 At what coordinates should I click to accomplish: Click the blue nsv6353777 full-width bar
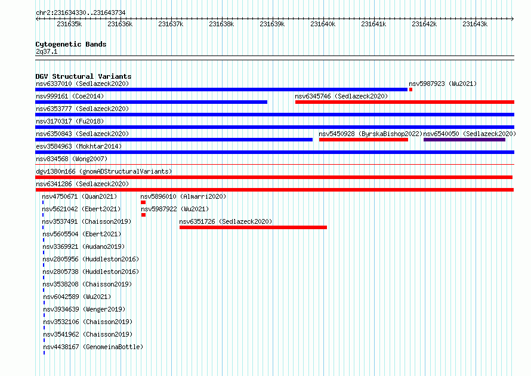(274, 115)
